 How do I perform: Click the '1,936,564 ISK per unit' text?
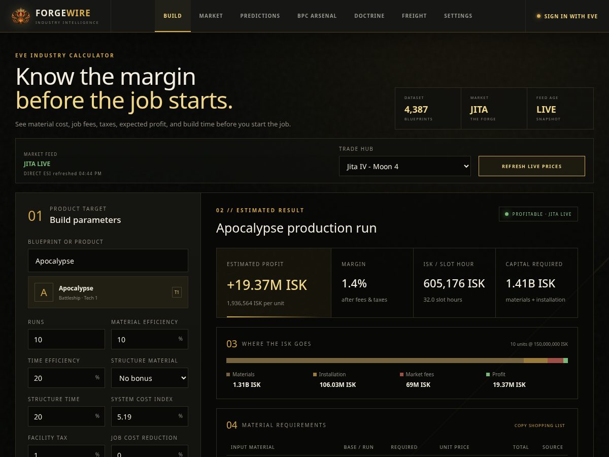click(255, 303)
